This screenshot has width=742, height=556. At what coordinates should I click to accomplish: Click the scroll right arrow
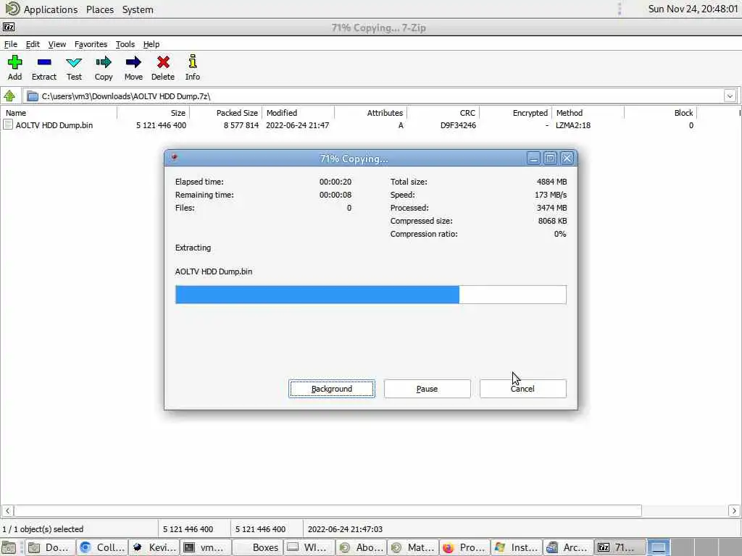tap(734, 510)
